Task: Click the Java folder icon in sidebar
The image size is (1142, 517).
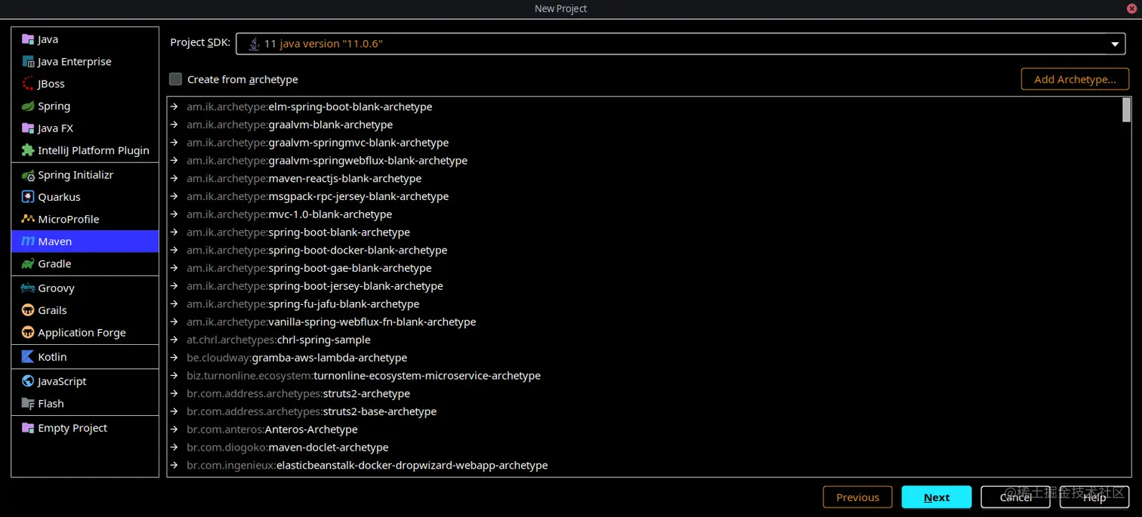Action: pos(28,39)
